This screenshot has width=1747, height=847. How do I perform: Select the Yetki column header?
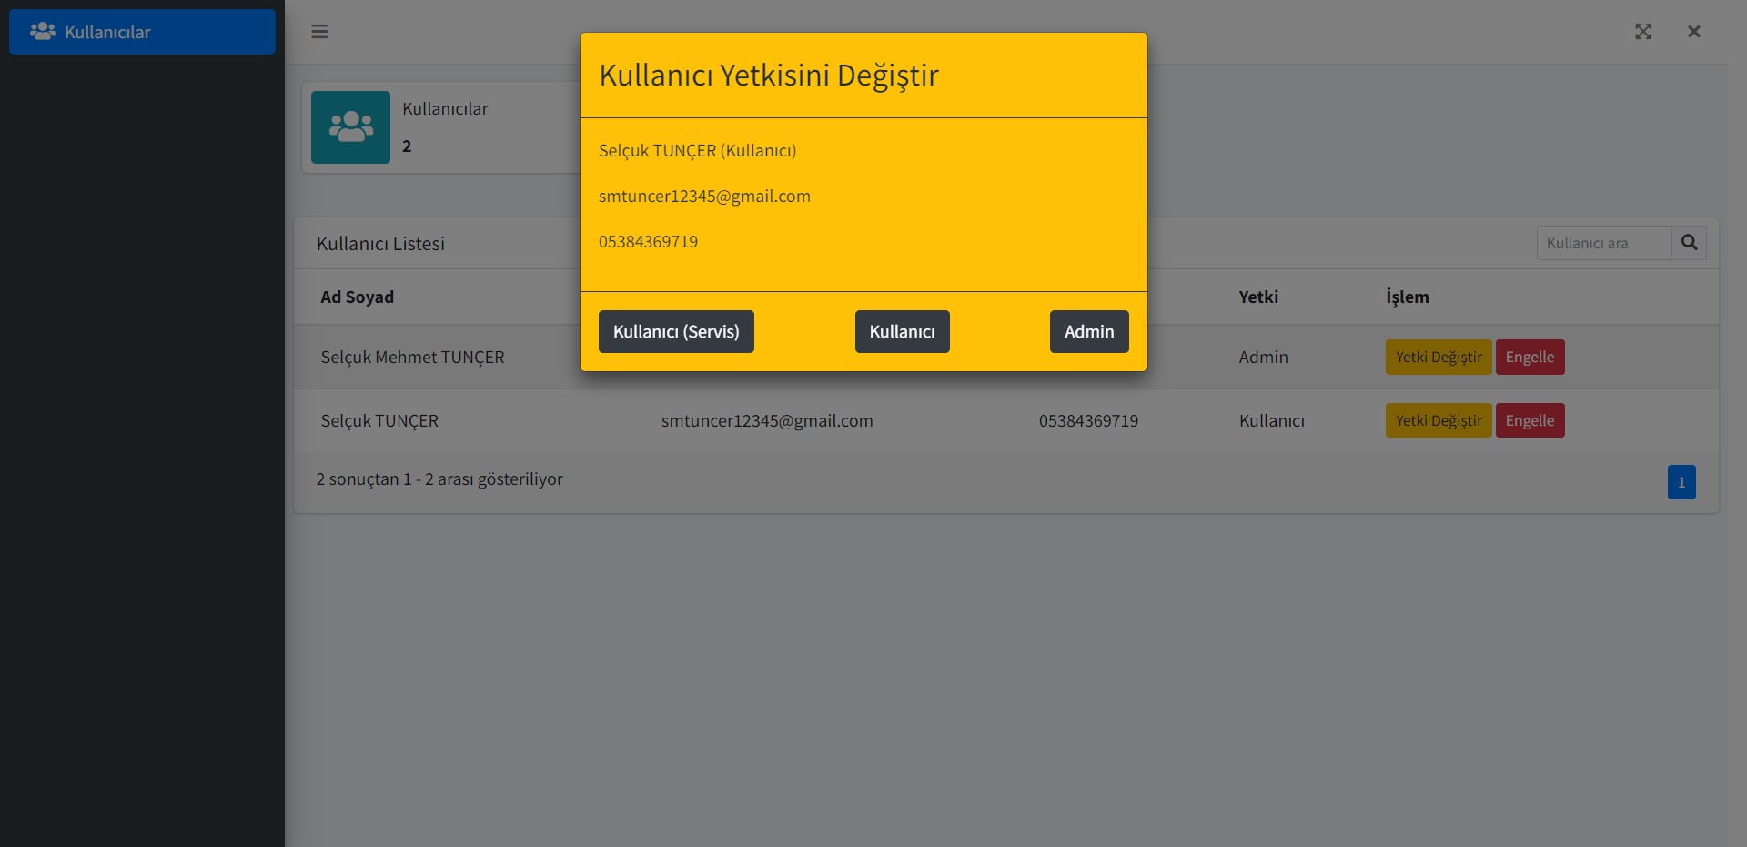click(x=1258, y=297)
